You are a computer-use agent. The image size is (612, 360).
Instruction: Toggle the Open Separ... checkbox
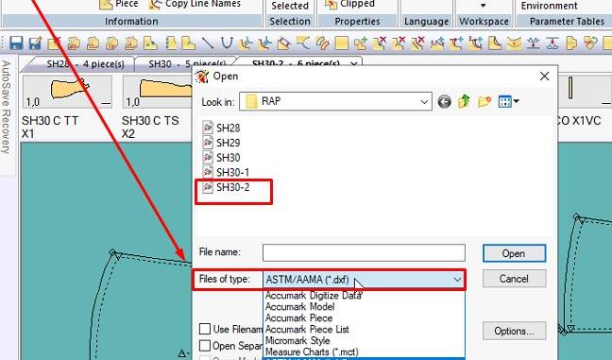(x=205, y=346)
